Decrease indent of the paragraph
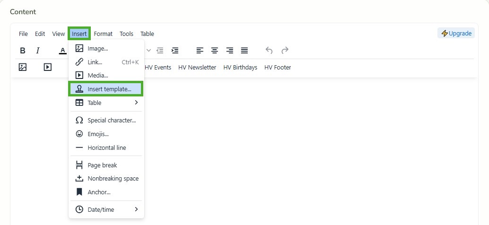Viewport: 489px width, 225px height. point(160,51)
